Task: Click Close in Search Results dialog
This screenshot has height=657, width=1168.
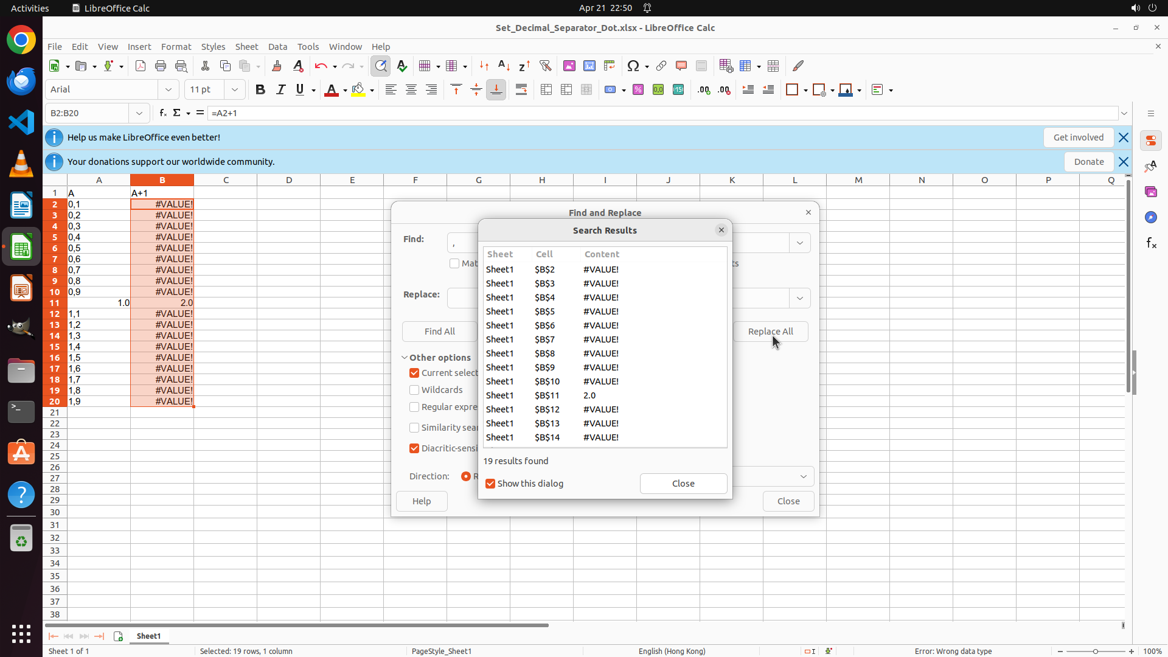Action: tap(683, 484)
